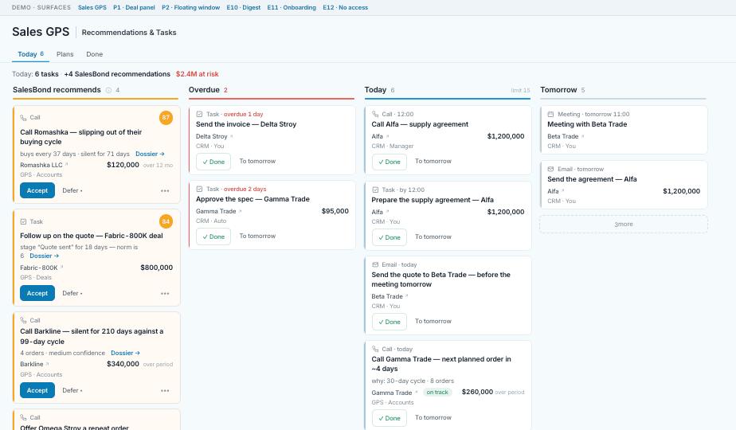The image size is (736, 430).
Task: Open the E10 · Digest demo surface
Action: point(243,7)
